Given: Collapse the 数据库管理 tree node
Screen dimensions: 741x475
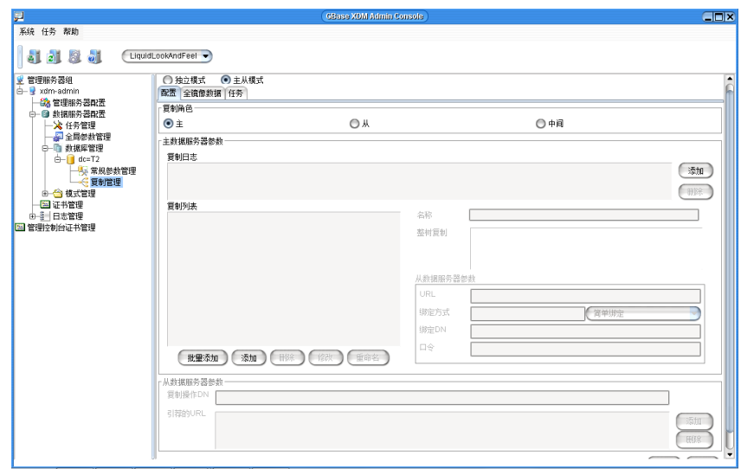Looking at the screenshot, I should [45, 148].
